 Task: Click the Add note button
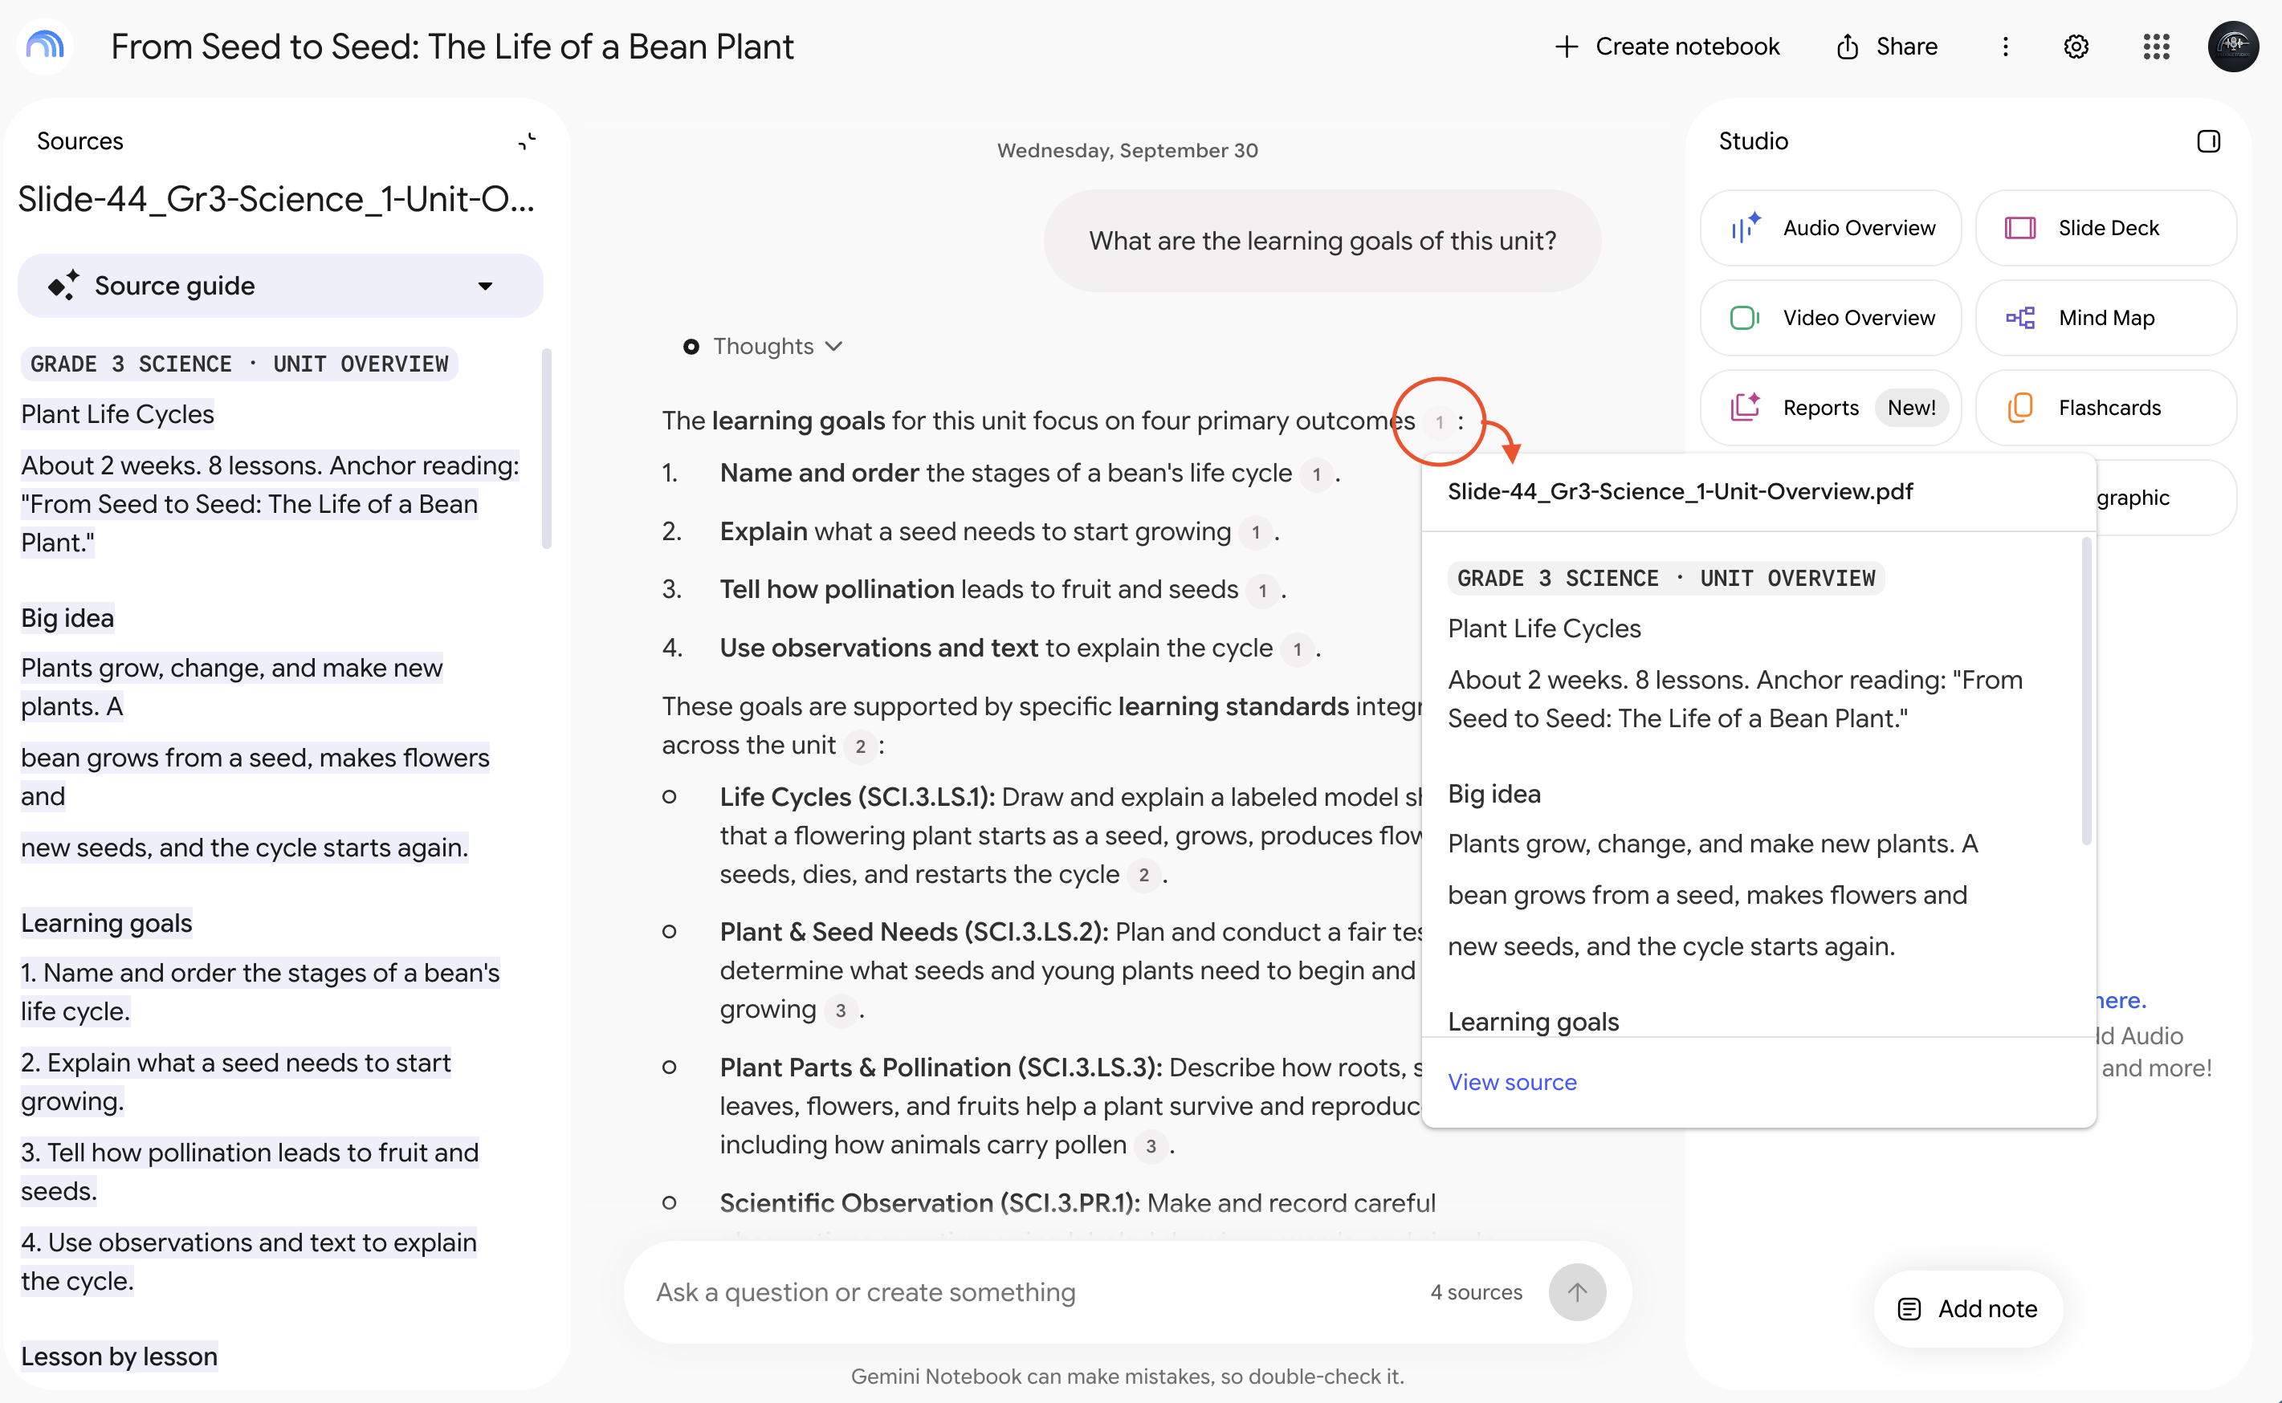point(1967,1309)
